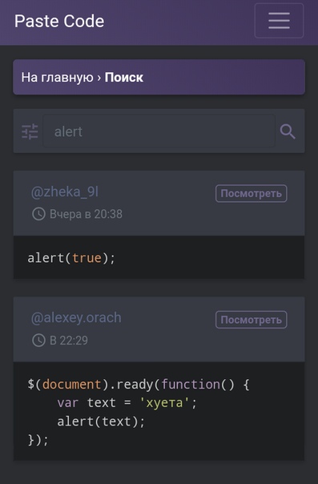This screenshot has height=484, width=318.
Task: Open Paste Code home title
Action: (x=59, y=21)
